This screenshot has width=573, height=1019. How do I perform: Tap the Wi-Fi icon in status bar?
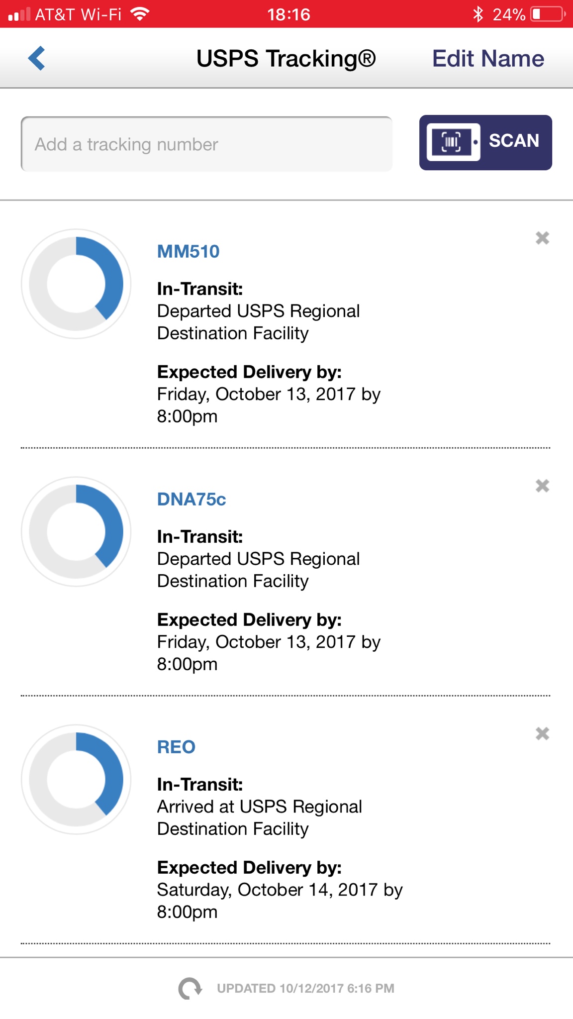coord(140,14)
